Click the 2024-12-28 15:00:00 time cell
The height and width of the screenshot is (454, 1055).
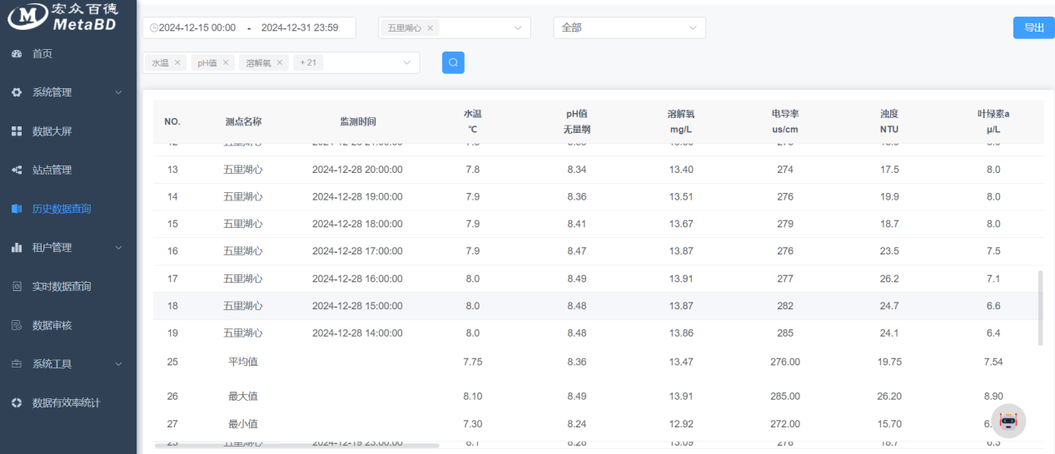coord(357,306)
